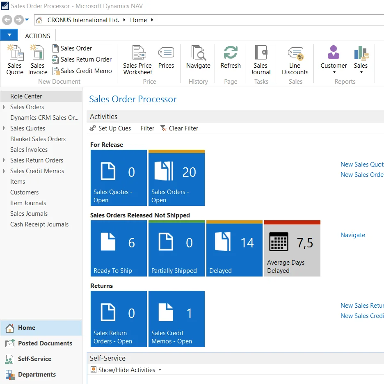The height and width of the screenshot is (384, 384).
Task: Open Sales Journals in navigation pane
Action: pos(29,214)
